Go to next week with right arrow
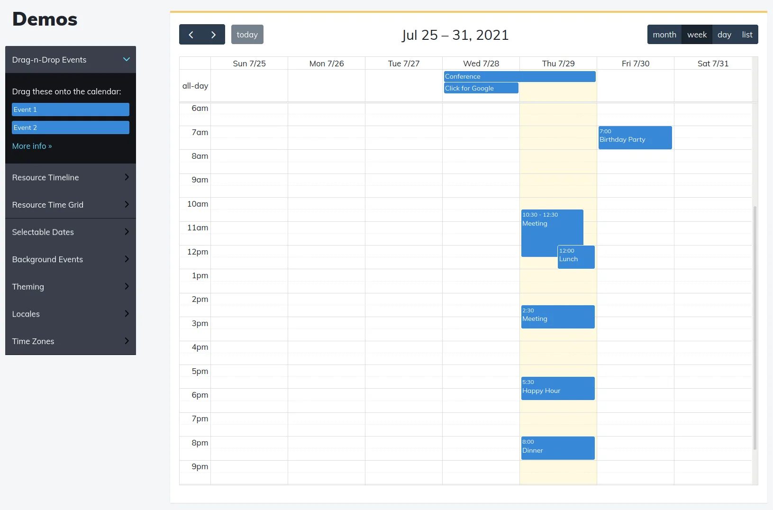This screenshot has height=510, width=773. (x=214, y=35)
